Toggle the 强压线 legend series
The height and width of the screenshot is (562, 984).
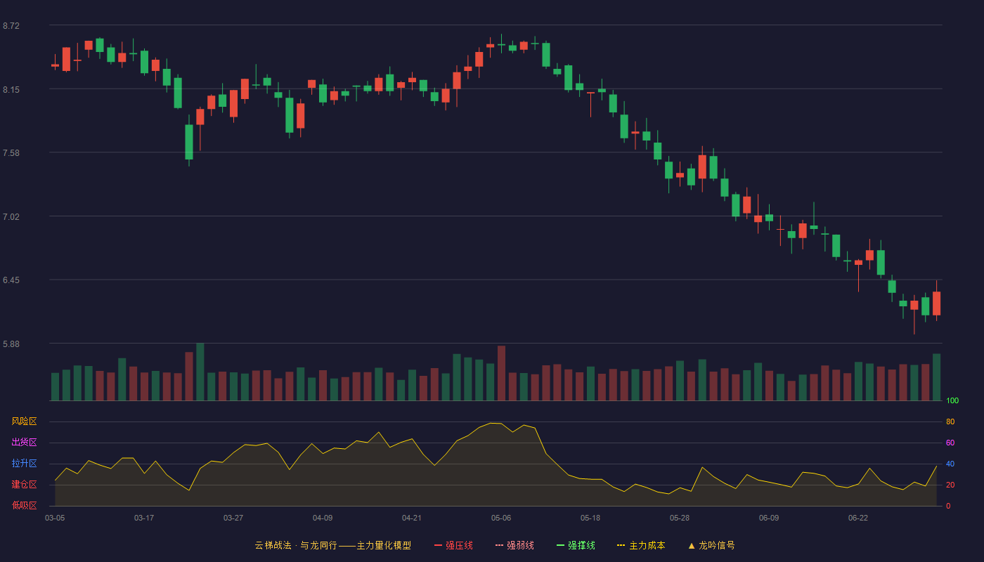[x=453, y=545]
